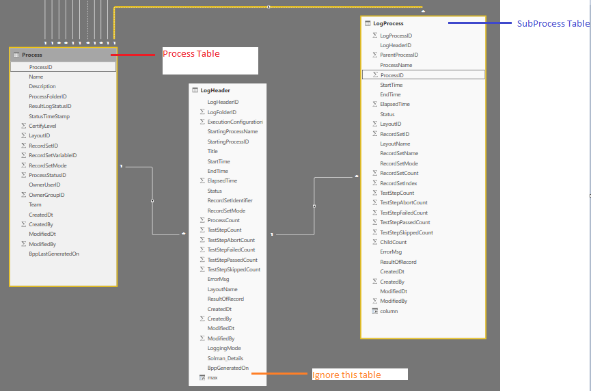This screenshot has height=391, width=591.
Task: Click the LogHeaderID field in the LogProcess table
Action: pos(396,45)
